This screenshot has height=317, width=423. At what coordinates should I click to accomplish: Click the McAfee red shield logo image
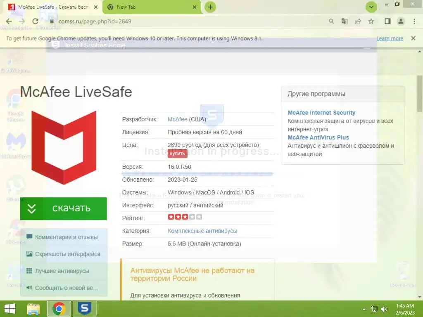[x=64, y=147]
